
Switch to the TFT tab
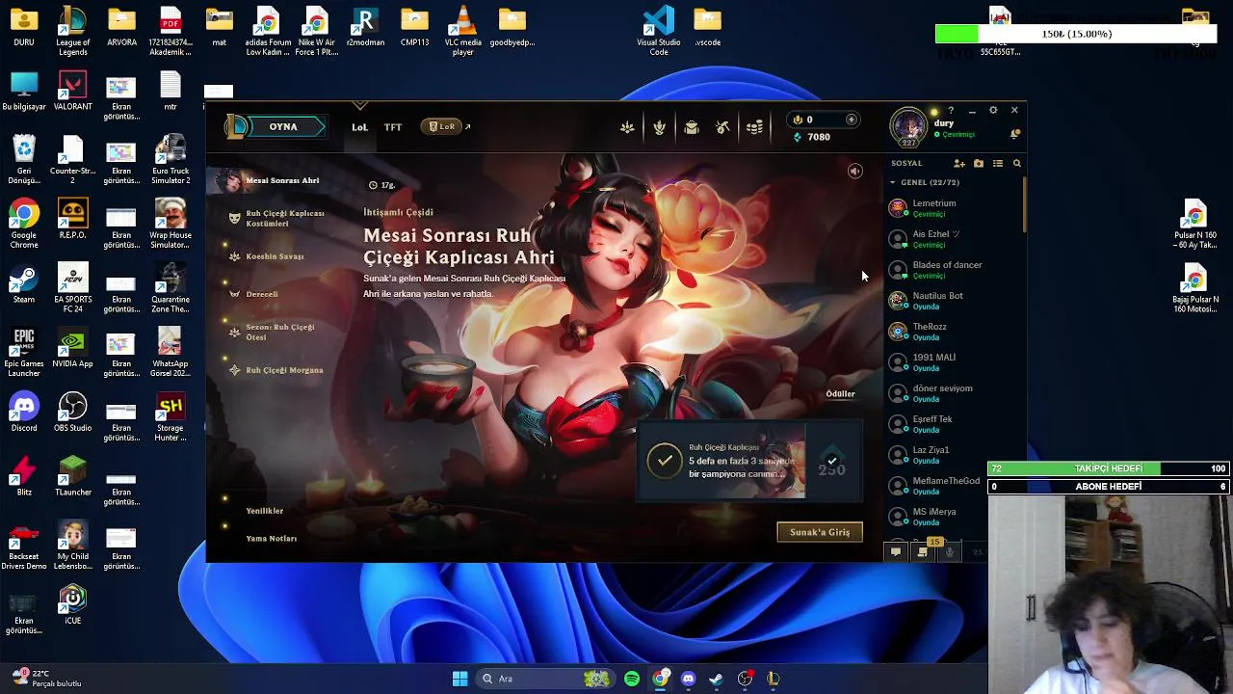coord(393,127)
